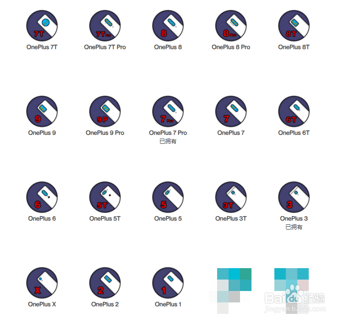
Task: Click the 'OnePlus 7T Pro' label text
Action: click(x=105, y=47)
